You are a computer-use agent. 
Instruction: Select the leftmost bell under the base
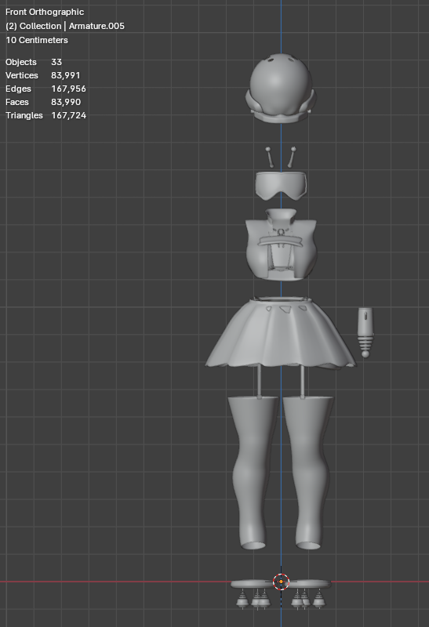pyautogui.click(x=242, y=600)
